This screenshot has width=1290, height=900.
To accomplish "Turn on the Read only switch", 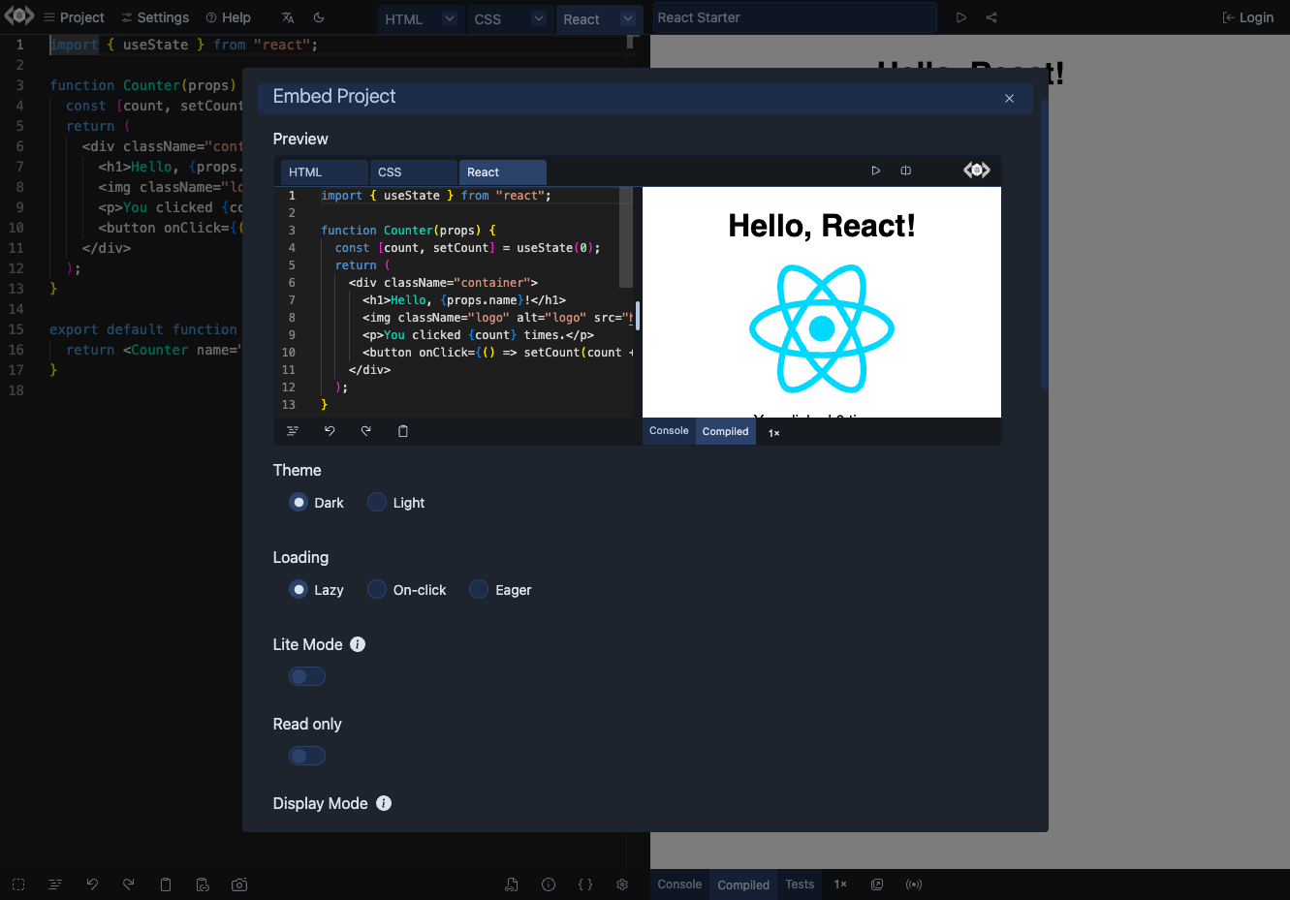I will pyautogui.click(x=307, y=756).
